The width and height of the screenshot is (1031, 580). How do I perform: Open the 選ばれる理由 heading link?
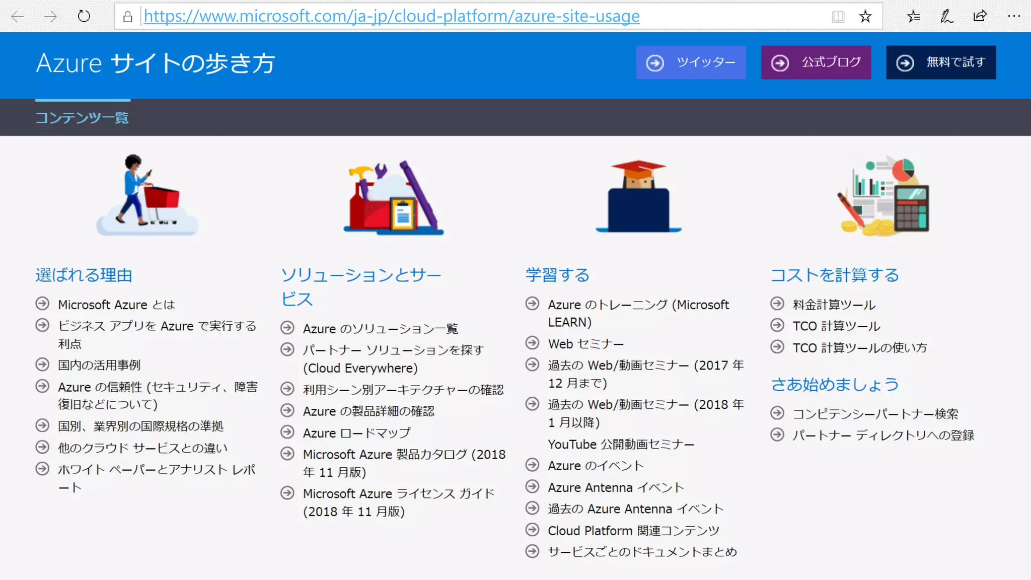pyautogui.click(x=84, y=275)
